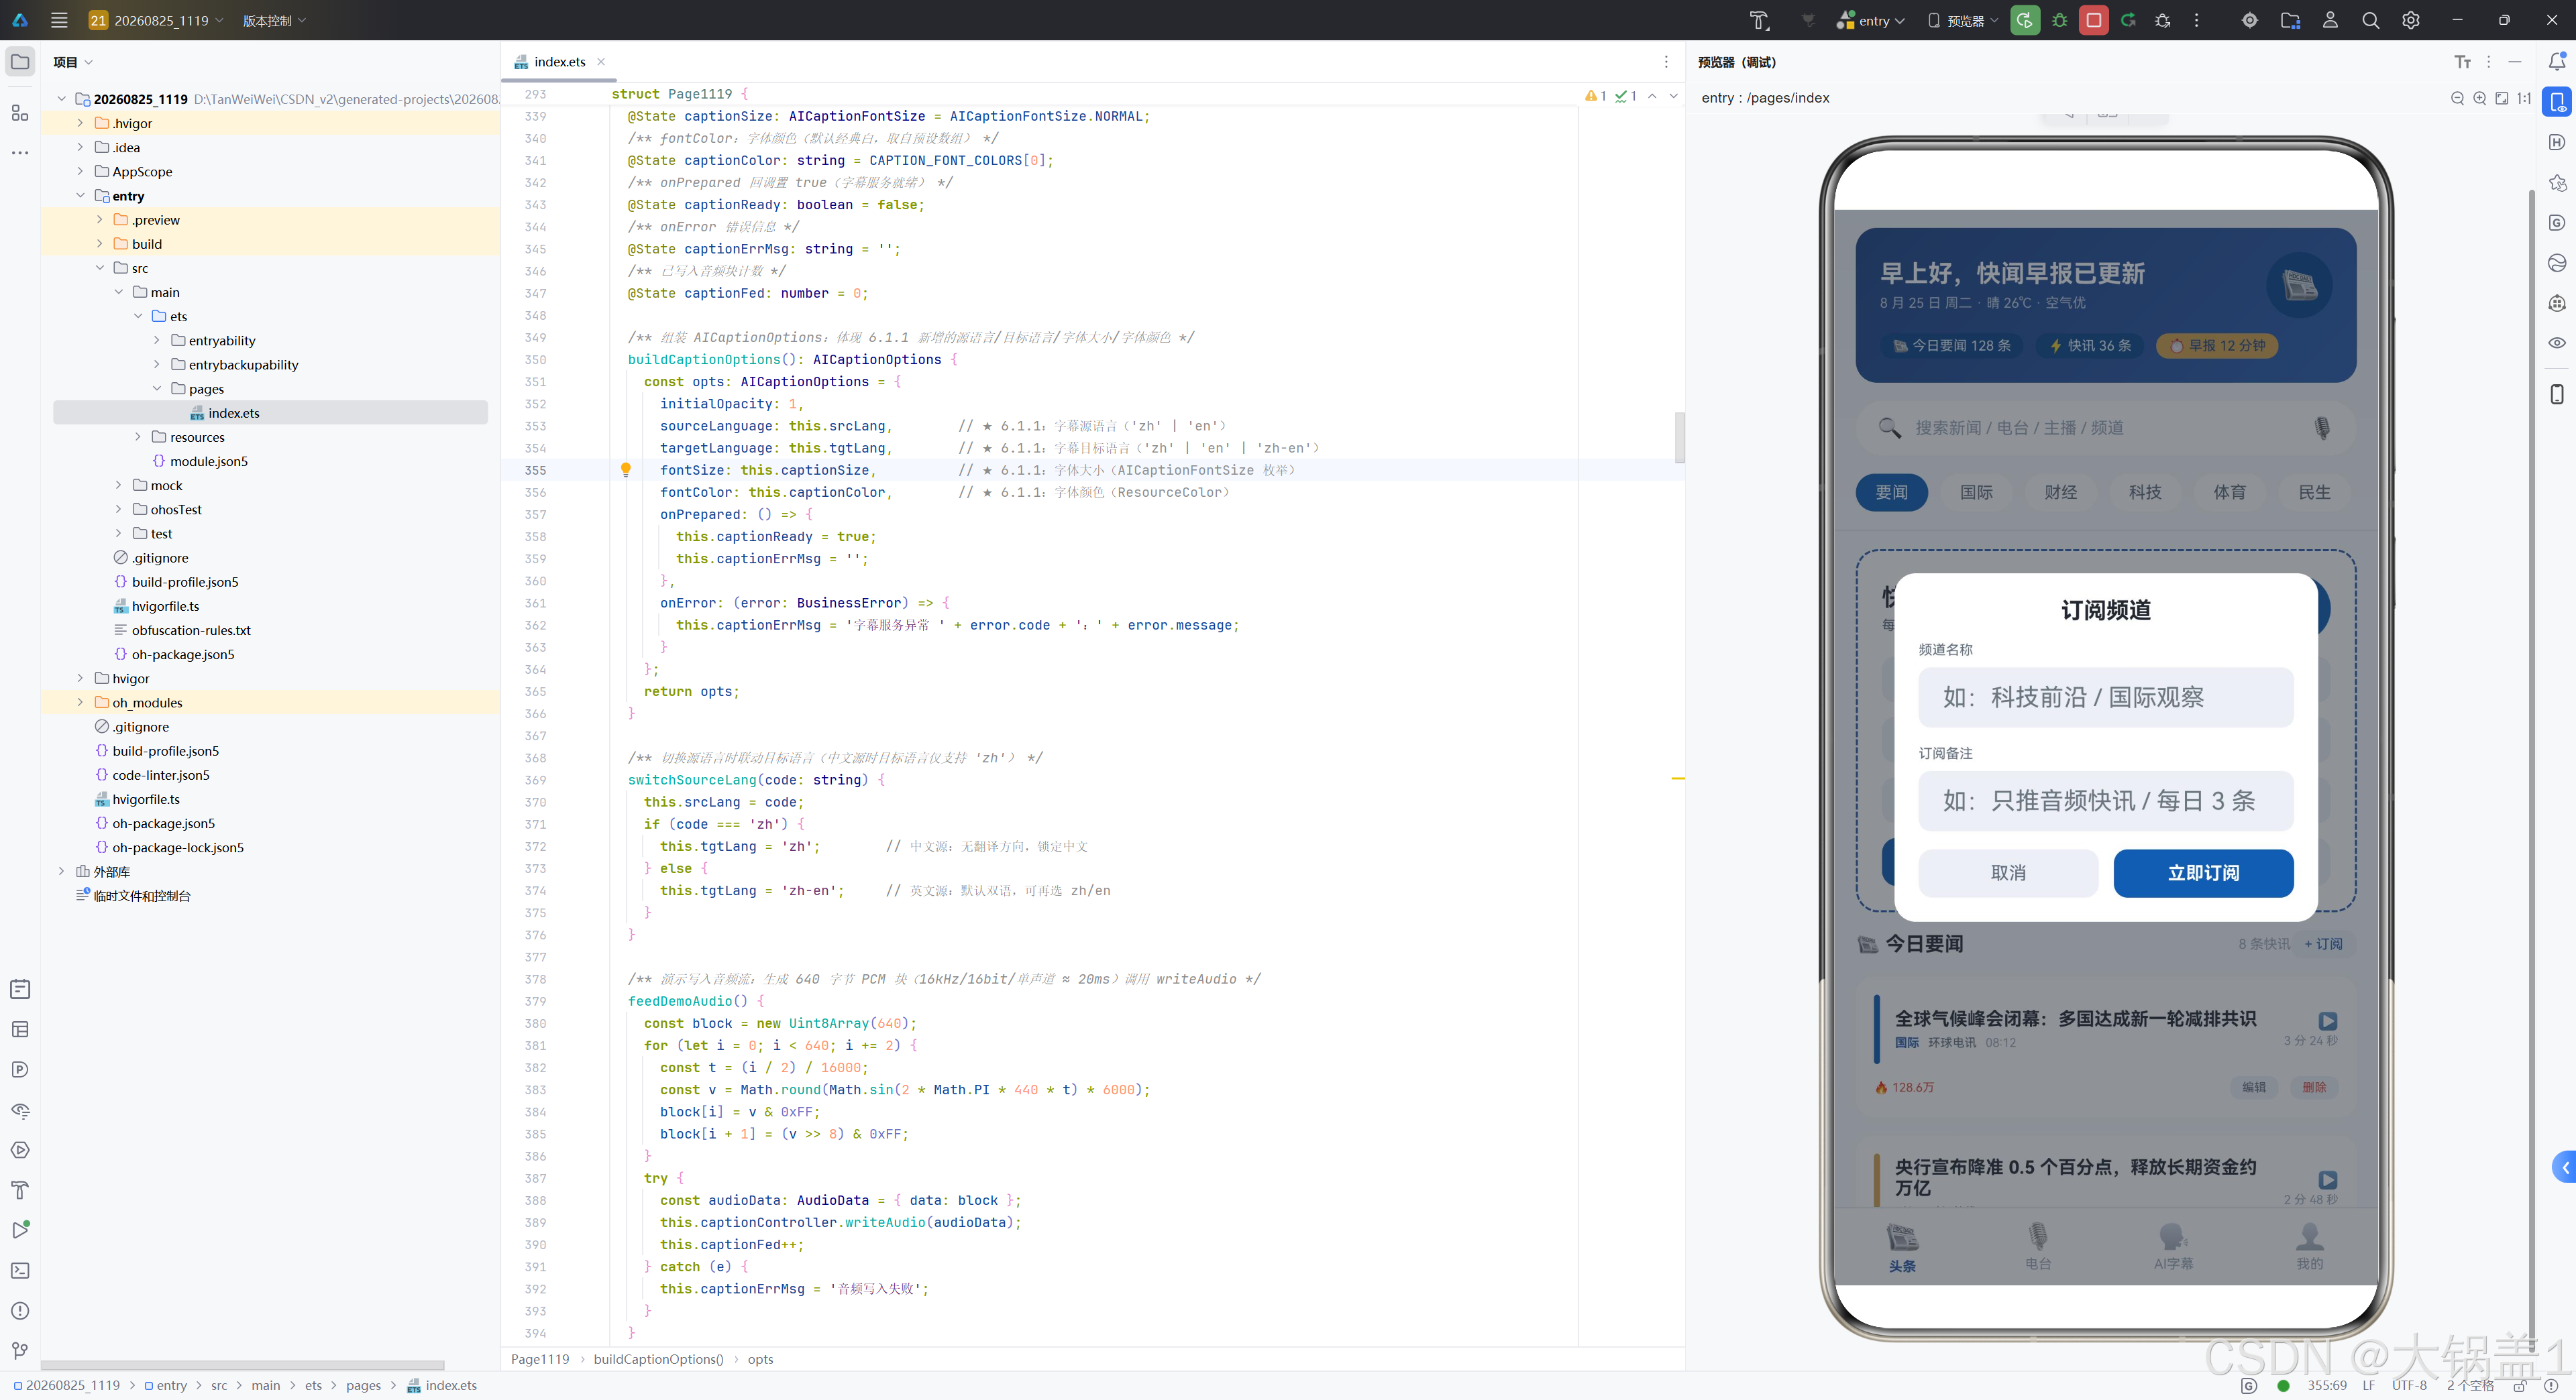Select the 国际 news category tab

click(x=1976, y=491)
